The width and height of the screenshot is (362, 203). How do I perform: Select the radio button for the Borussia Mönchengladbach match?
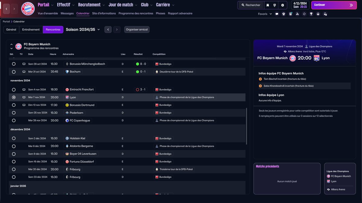(x=14, y=64)
